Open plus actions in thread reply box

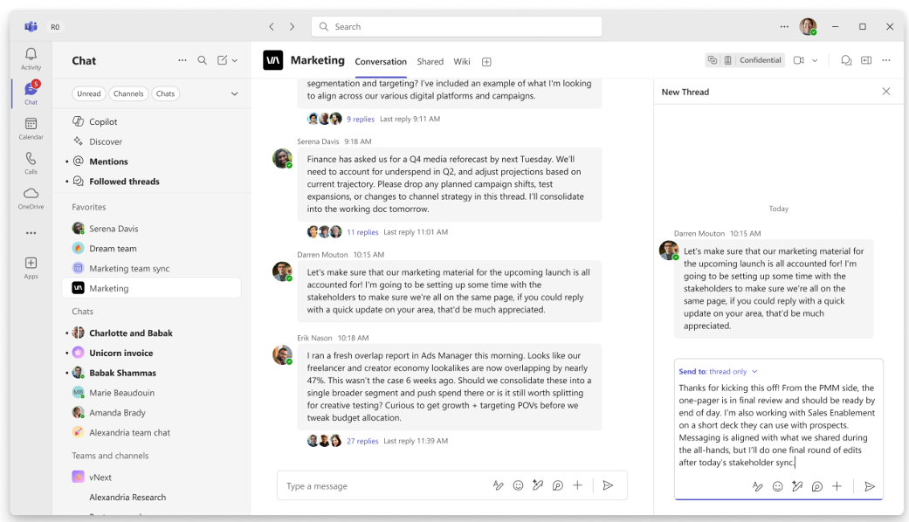tap(837, 487)
